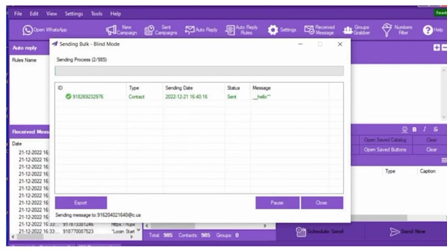Open the Help menu in menu bar
The height and width of the screenshot is (251, 447).
pyautogui.click(x=116, y=14)
